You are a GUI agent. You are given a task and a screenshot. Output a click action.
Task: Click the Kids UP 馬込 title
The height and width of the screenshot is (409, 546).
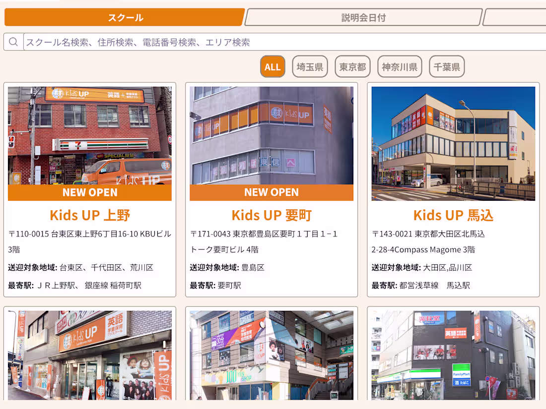(453, 215)
